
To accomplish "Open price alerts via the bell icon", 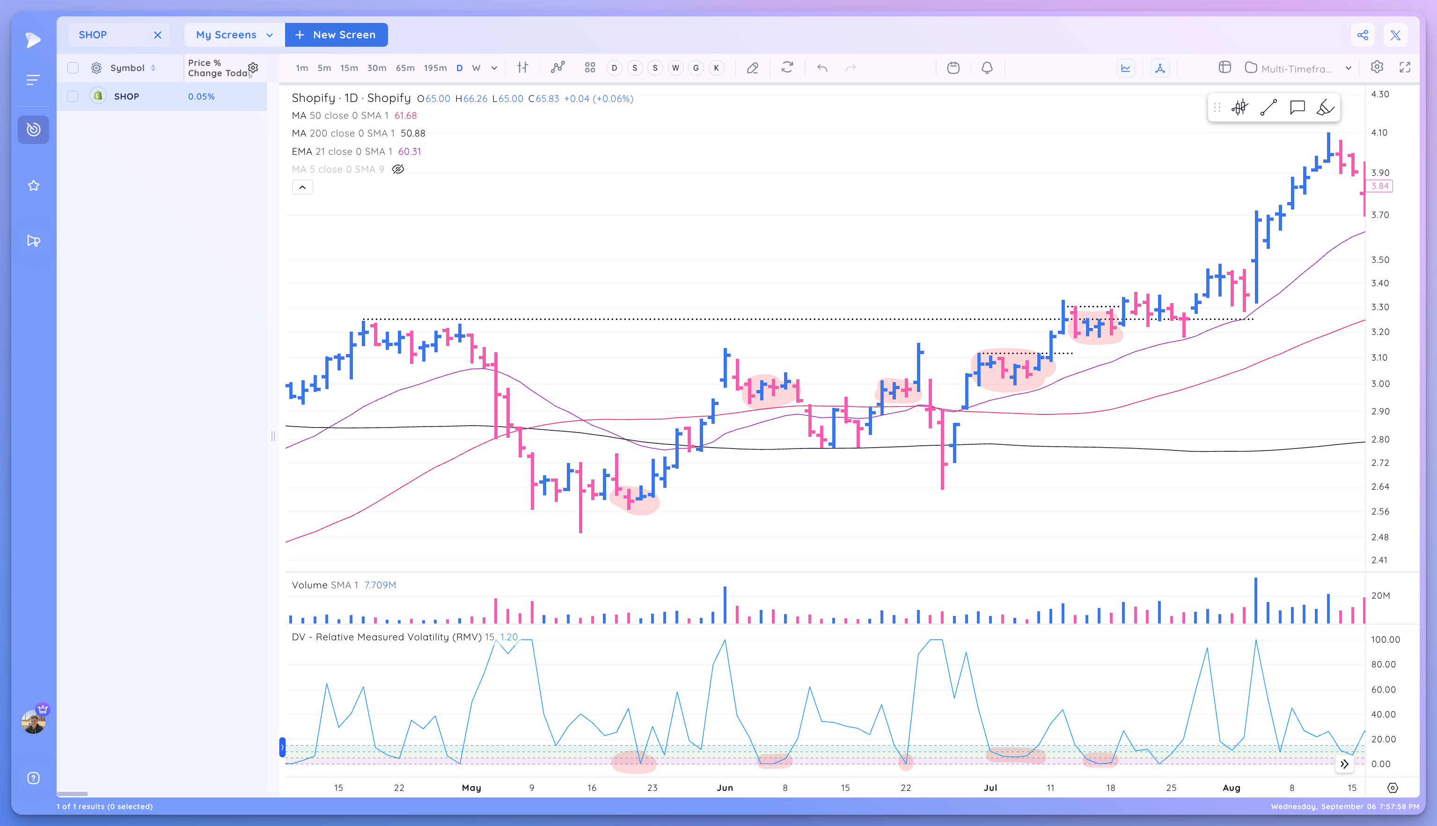I will 987,67.
